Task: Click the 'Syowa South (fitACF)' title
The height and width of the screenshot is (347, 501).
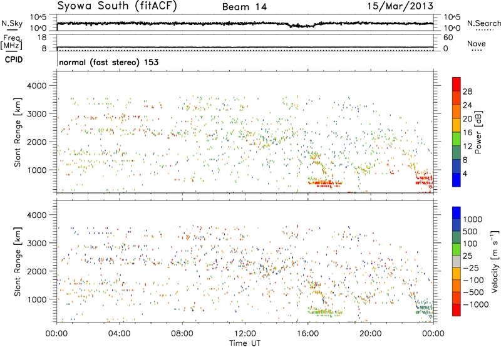Action: tap(117, 6)
